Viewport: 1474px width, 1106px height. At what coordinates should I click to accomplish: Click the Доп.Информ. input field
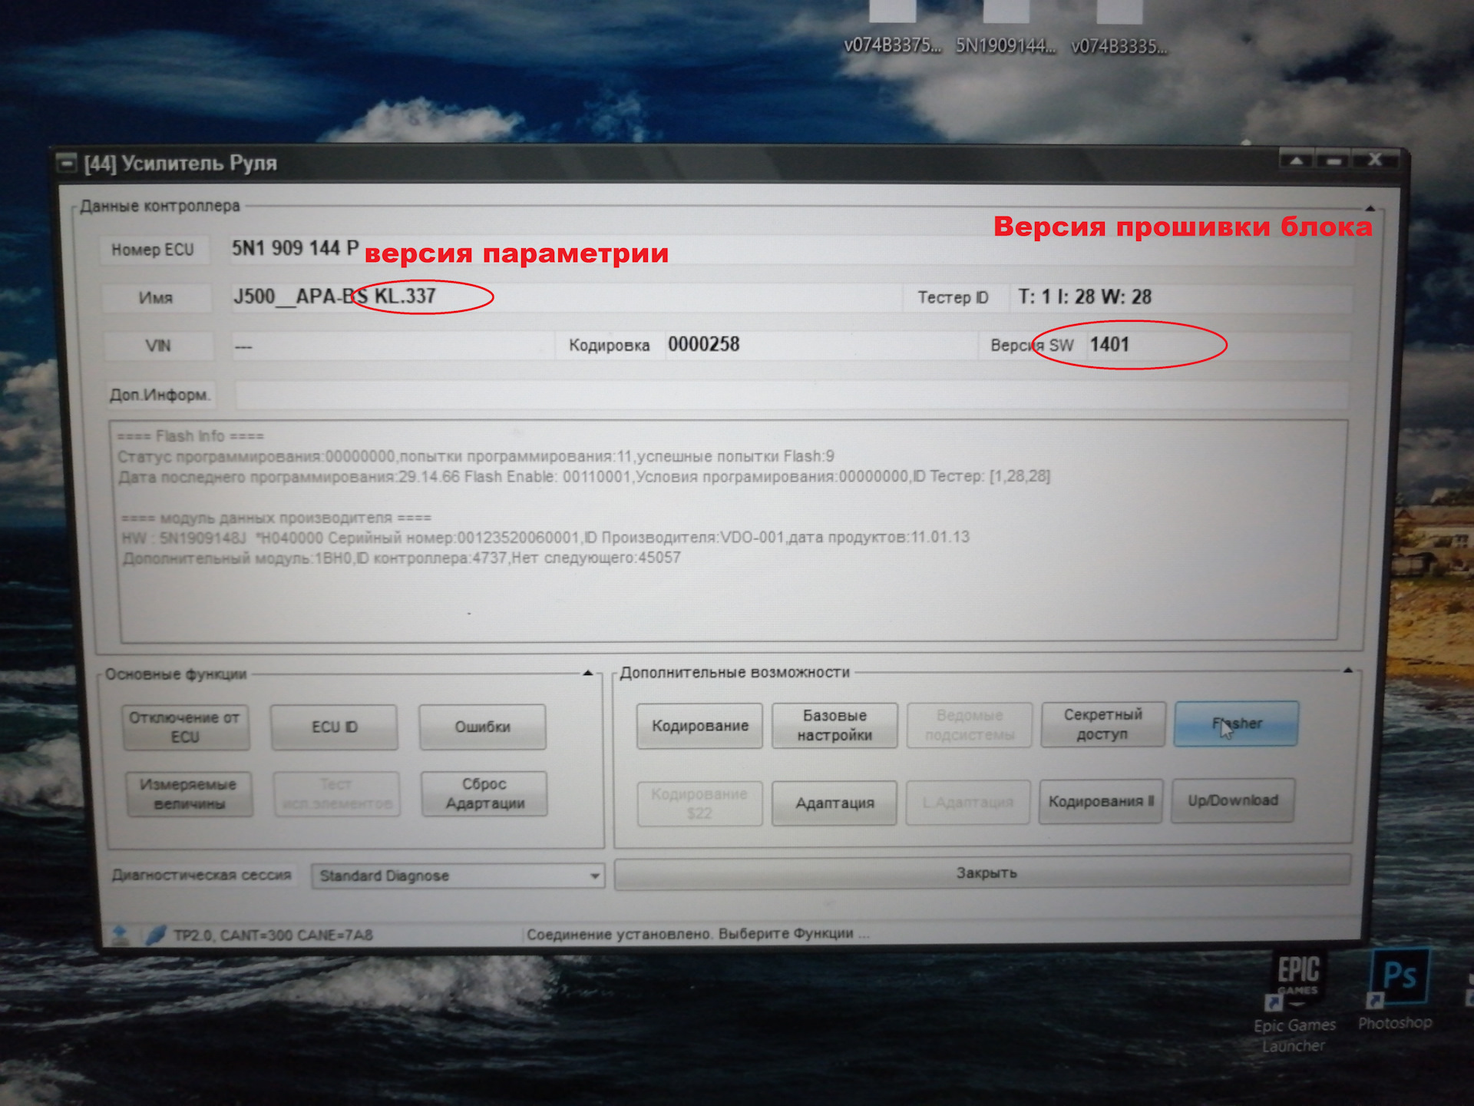point(791,395)
